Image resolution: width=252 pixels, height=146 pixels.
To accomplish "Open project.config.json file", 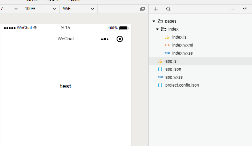I will click(x=200, y=85).
